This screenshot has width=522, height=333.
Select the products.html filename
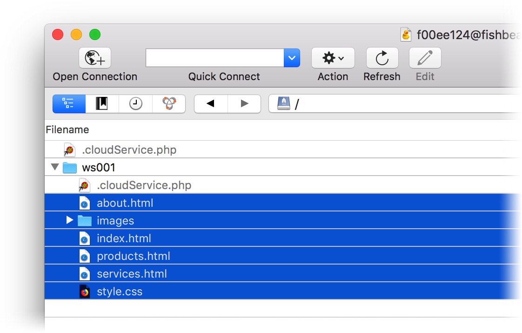click(134, 256)
